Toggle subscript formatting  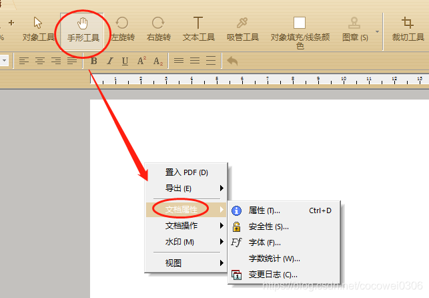tap(158, 61)
